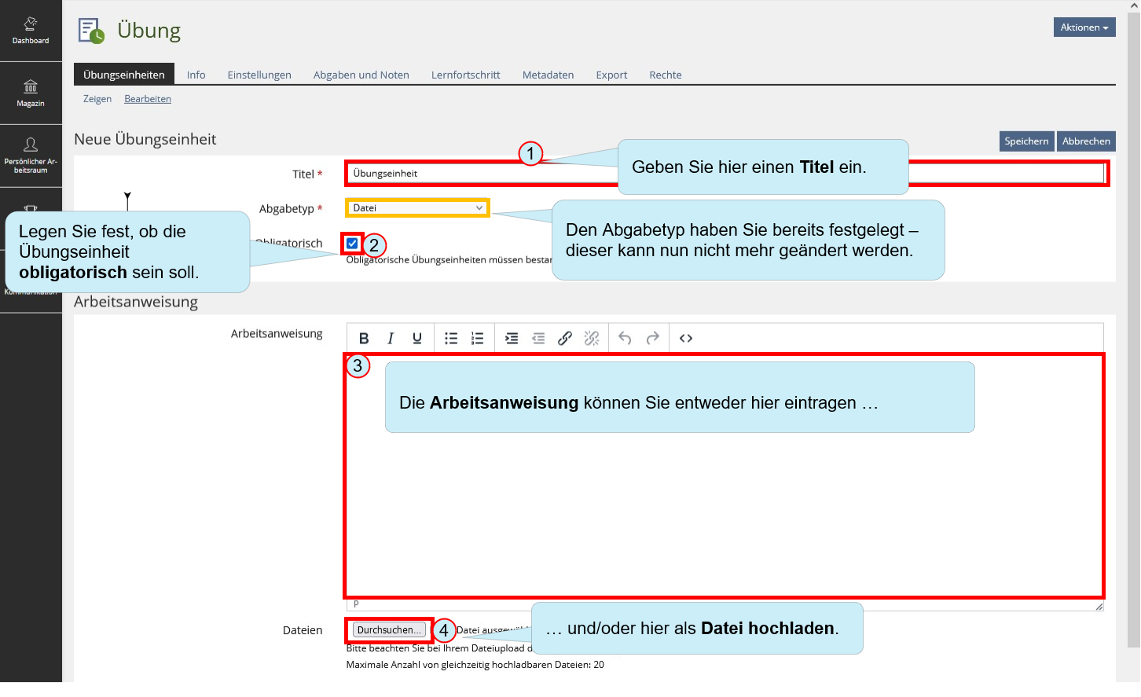Open the Abgabetyp Datei dropdown
1141x697 pixels.
(417, 208)
